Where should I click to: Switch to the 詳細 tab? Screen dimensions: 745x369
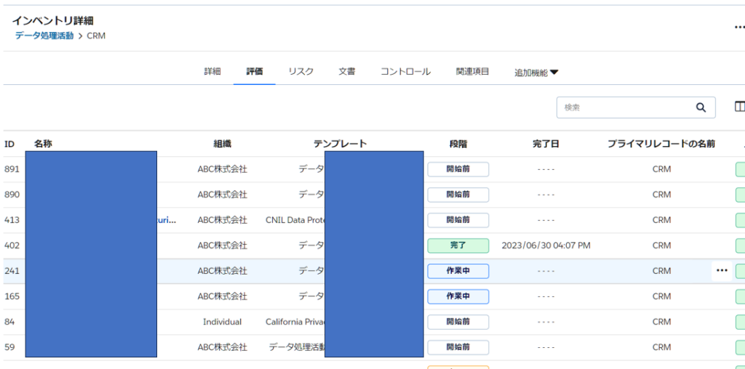[212, 72]
